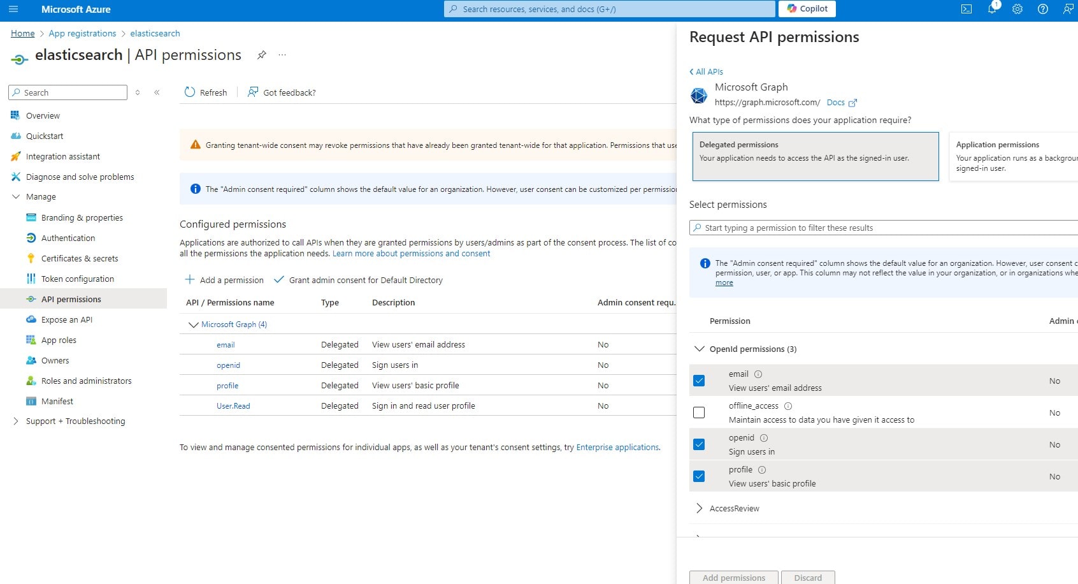Open Diagnose and solve problems
Viewport: 1078px width, 584px height.
click(80, 177)
